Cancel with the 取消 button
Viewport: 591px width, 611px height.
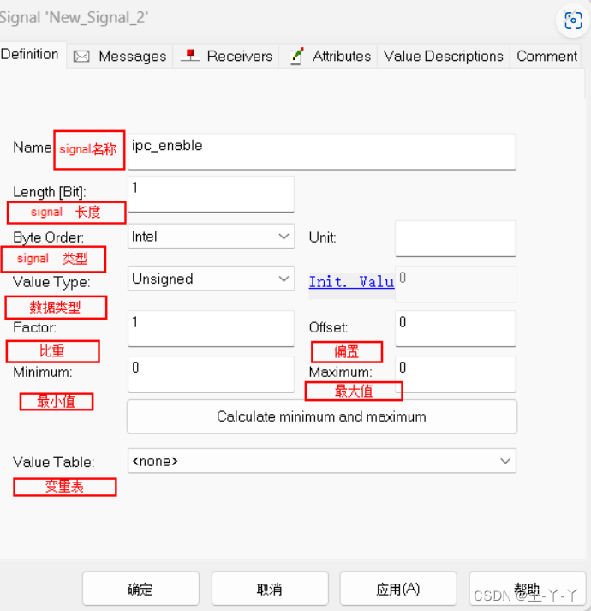270,589
